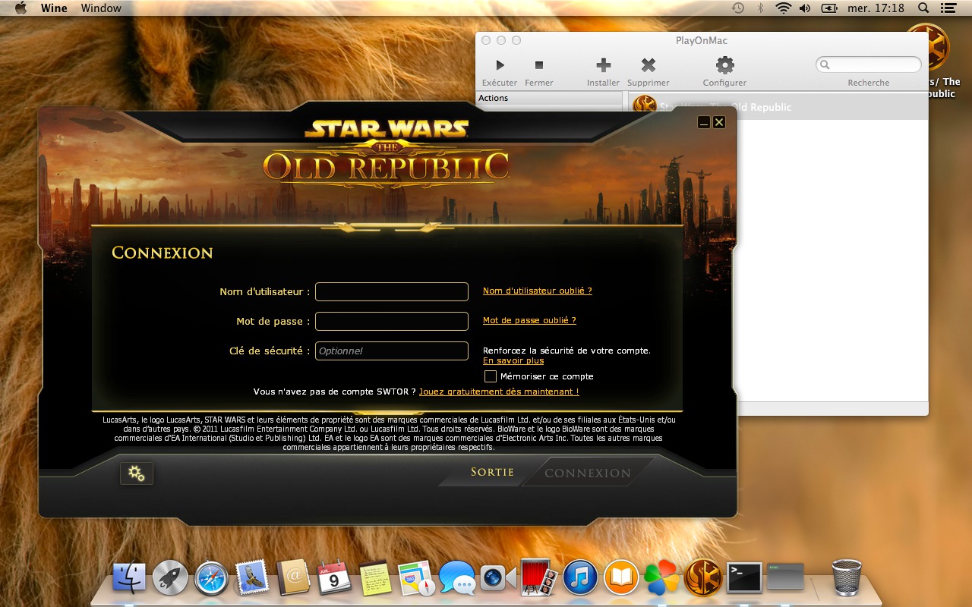Click the mer. 17:18 clock

pos(876,8)
